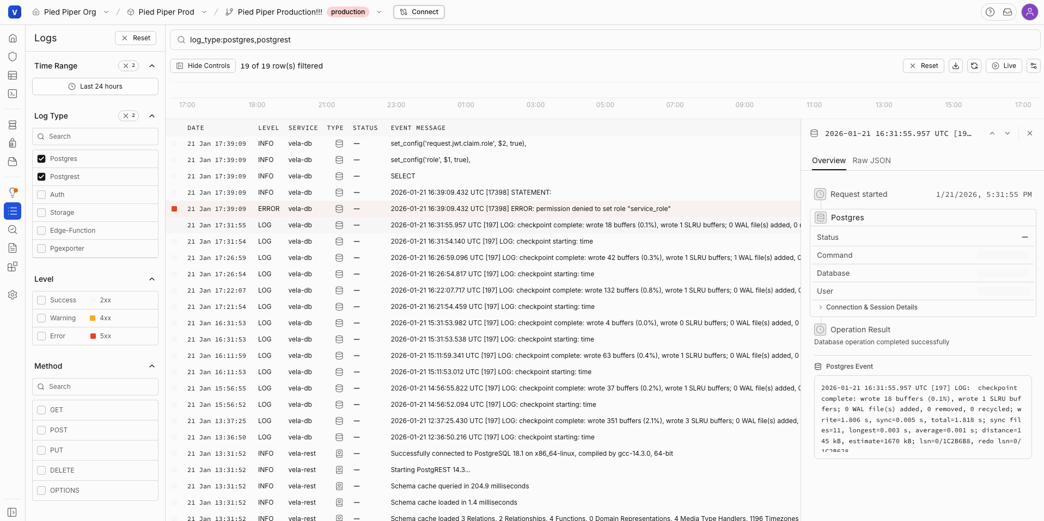Open the SQL editor from the sidebar
Viewport: 1044px width, 521px height.
(x=12, y=94)
